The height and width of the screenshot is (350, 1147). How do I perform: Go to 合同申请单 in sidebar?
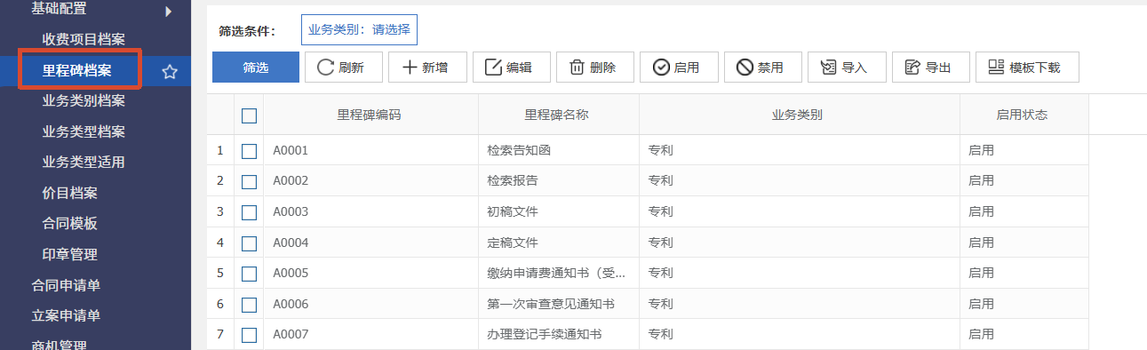(x=66, y=285)
